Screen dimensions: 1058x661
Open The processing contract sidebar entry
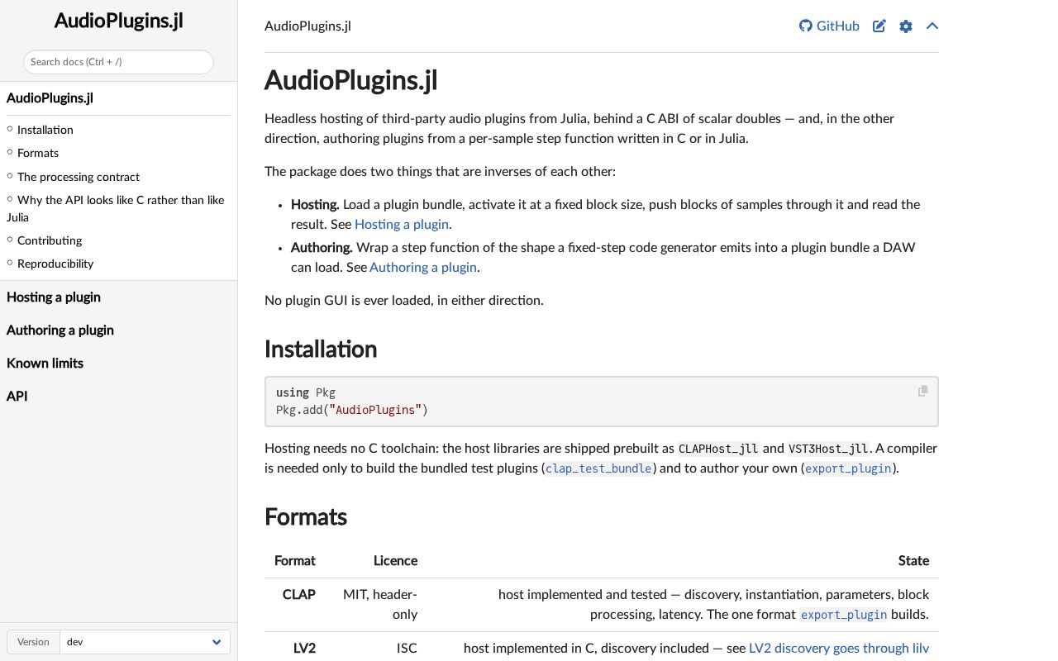pyautogui.click(x=79, y=177)
